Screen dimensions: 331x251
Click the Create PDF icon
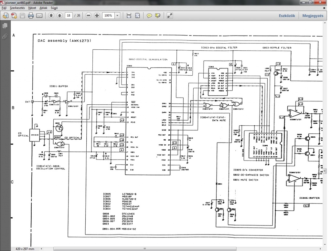pyautogui.click(x=14, y=16)
